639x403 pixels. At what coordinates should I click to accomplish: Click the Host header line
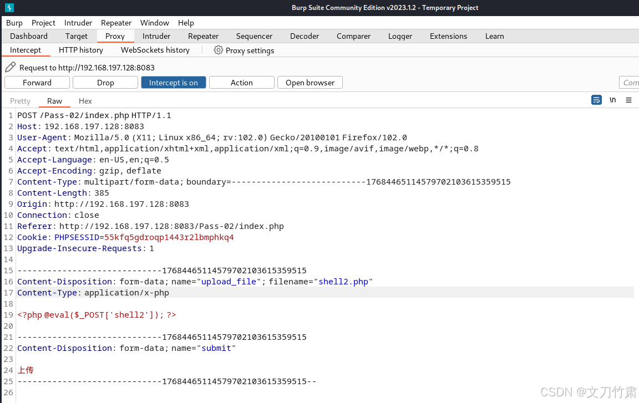[80, 126]
